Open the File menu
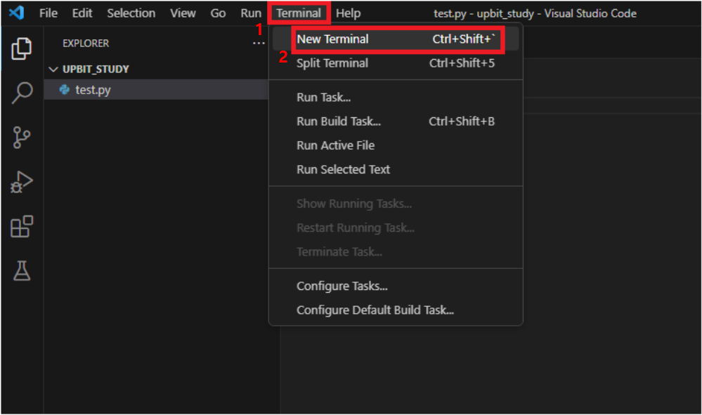 point(48,13)
